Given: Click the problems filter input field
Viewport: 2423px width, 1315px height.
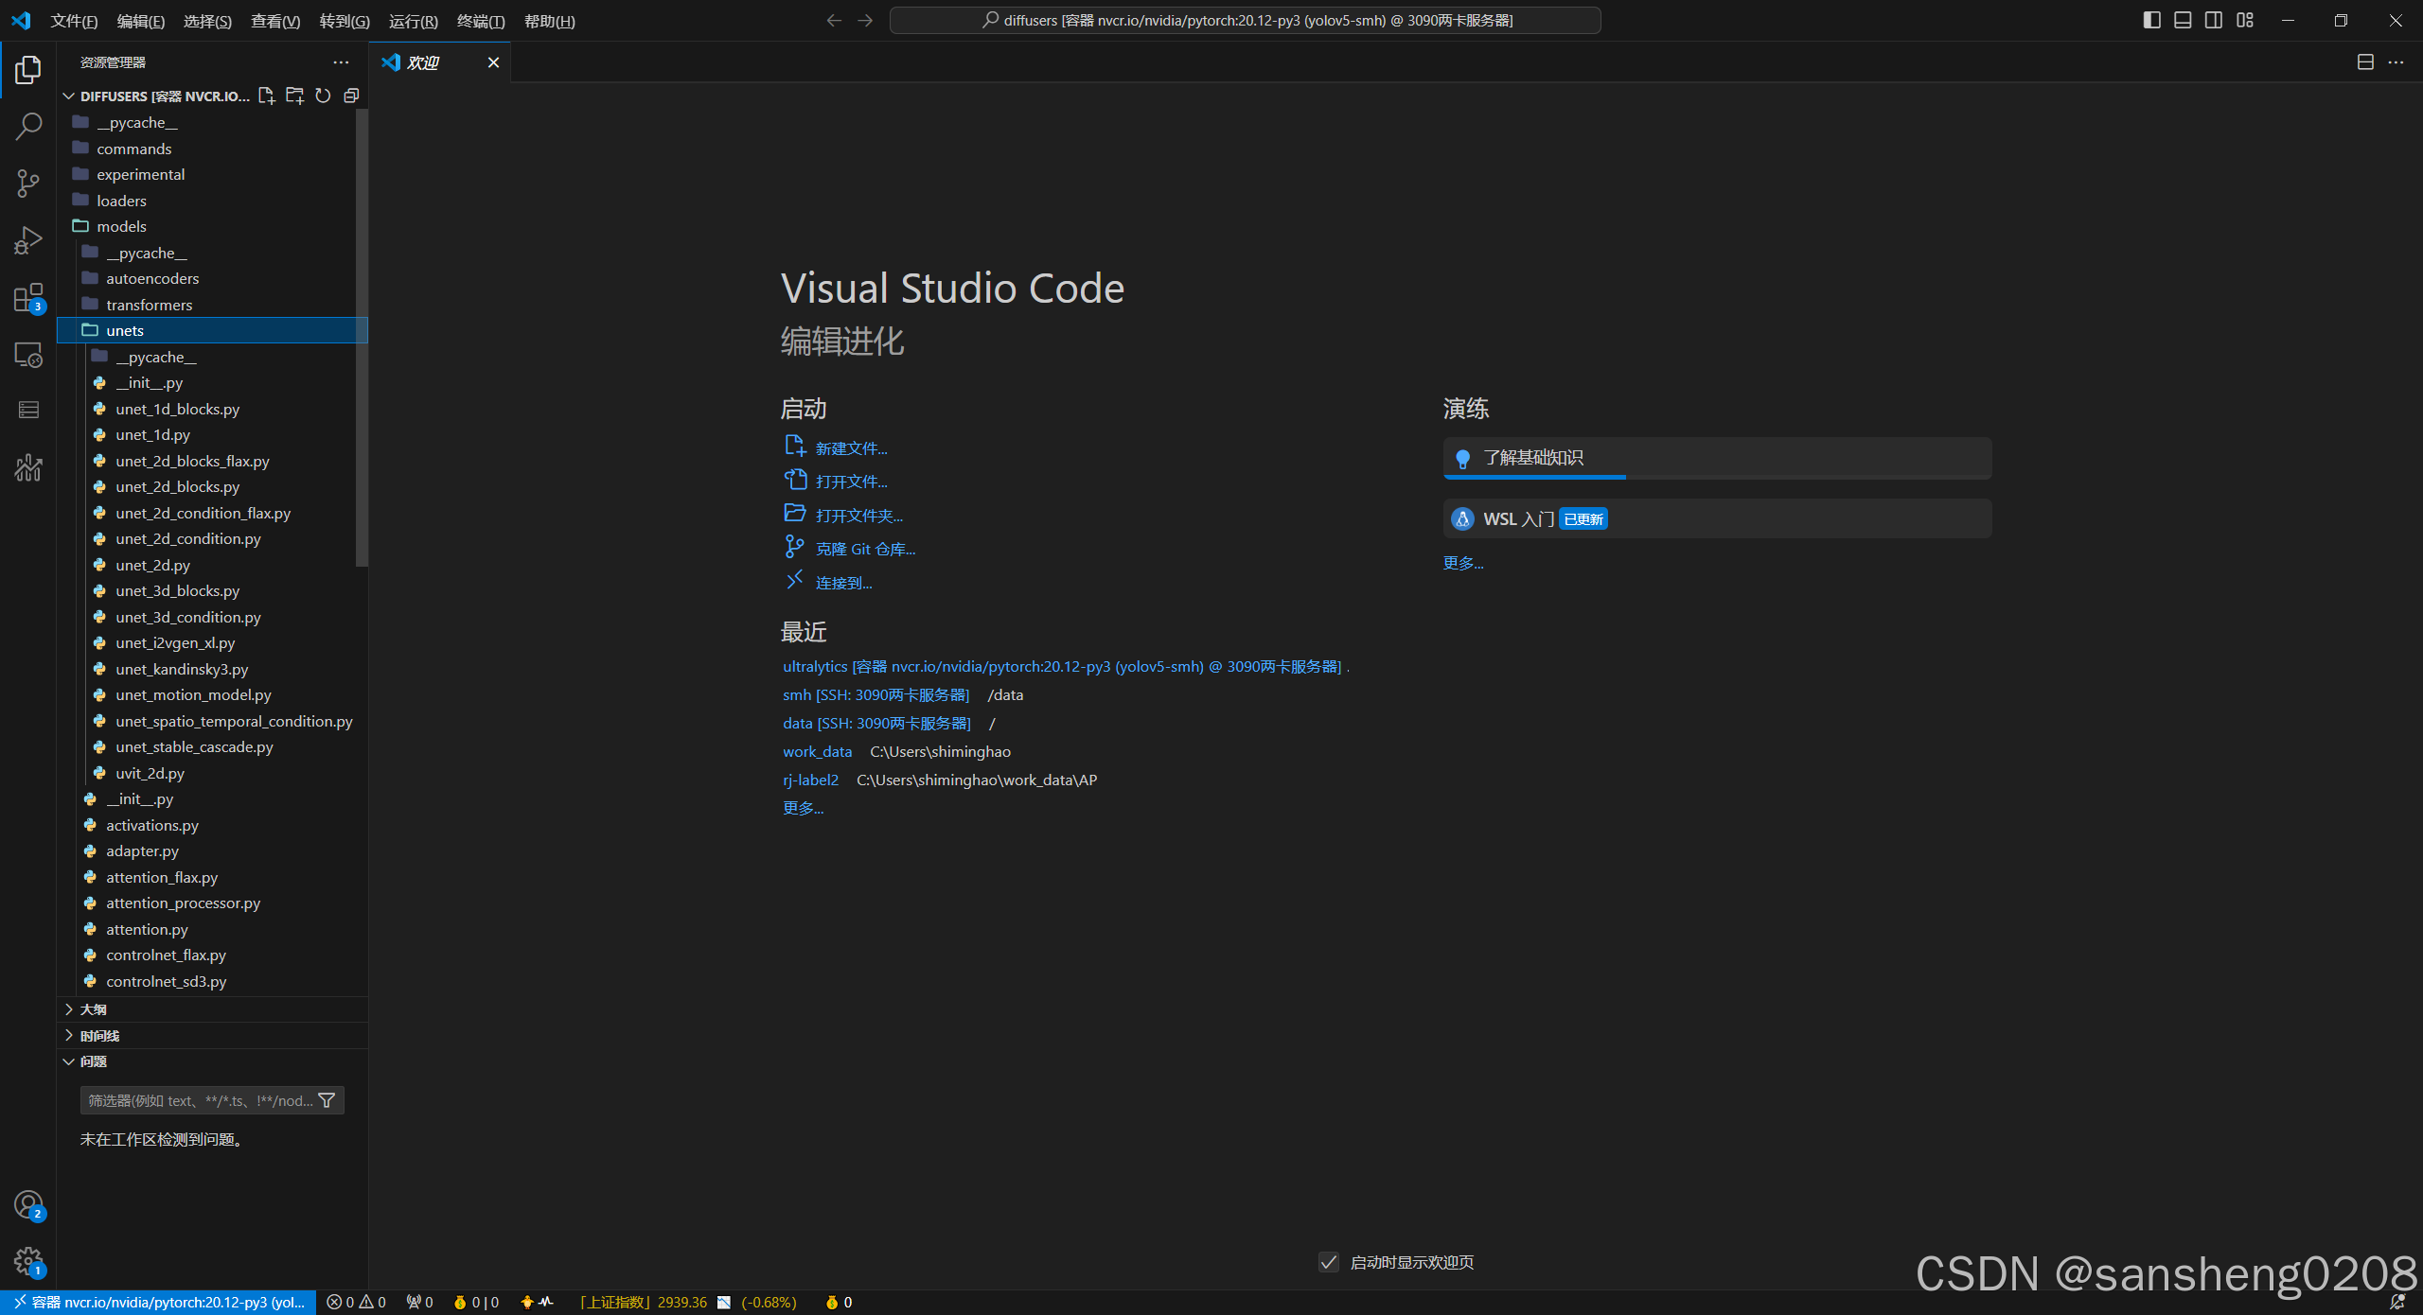Looking at the screenshot, I should 201,1100.
